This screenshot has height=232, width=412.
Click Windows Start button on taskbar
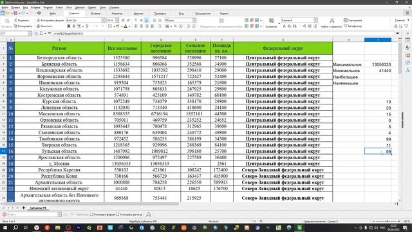click(x=5, y=227)
